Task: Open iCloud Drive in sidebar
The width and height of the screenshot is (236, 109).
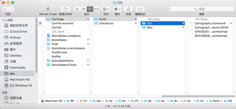Action: [x=18, y=32]
